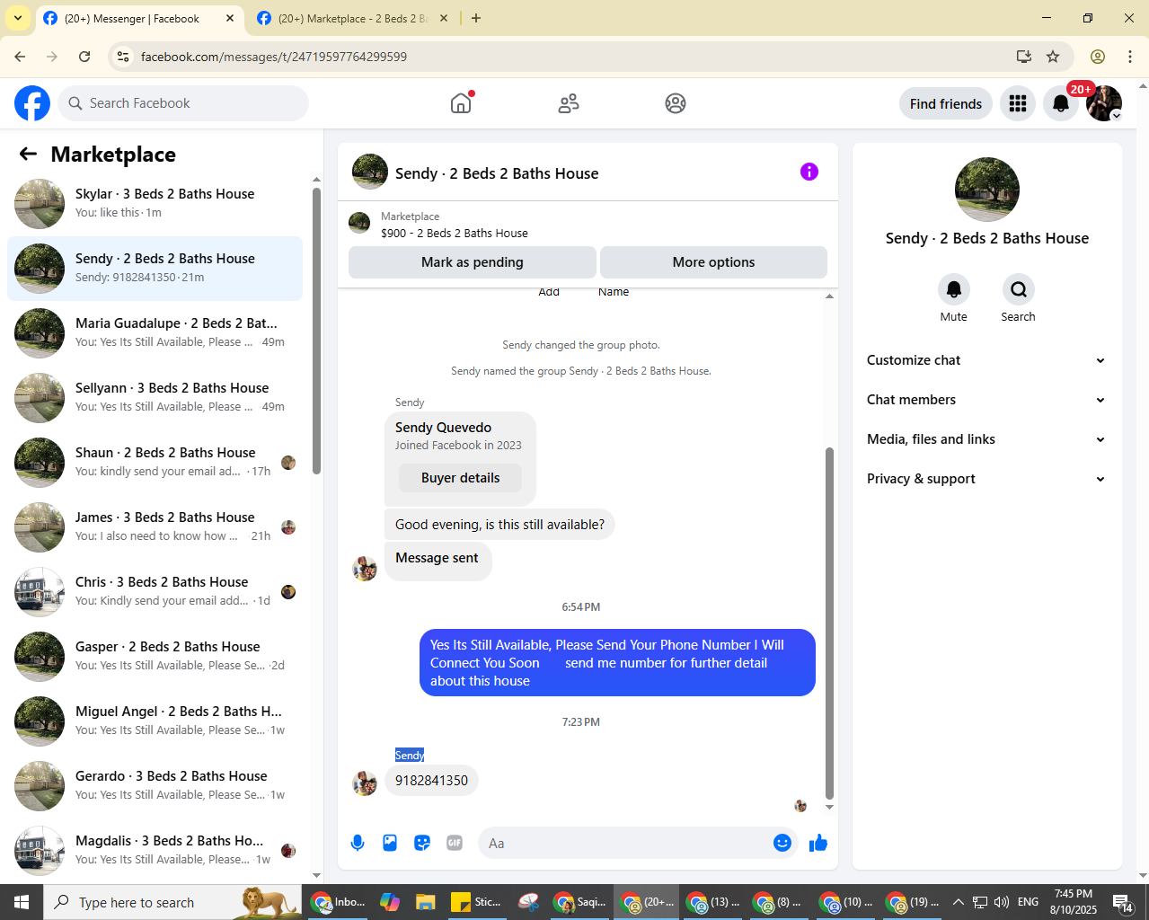
Task: Open Windows Start menu
Action: pyautogui.click(x=22, y=902)
